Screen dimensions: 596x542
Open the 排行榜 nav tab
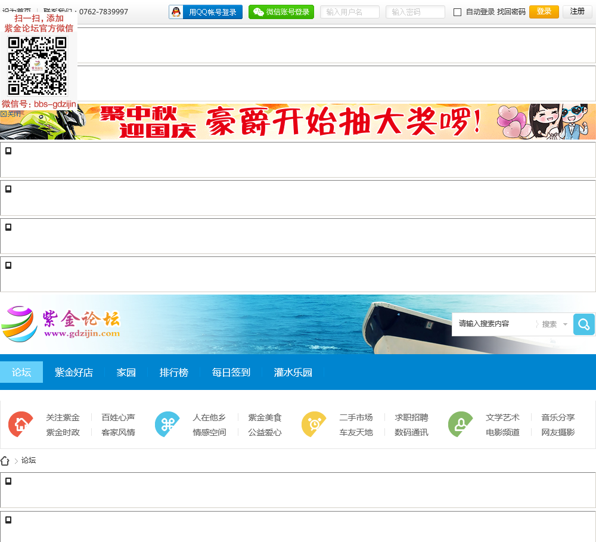(x=173, y=372)
